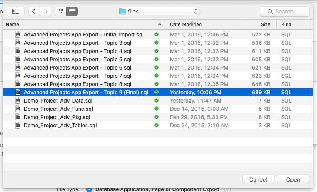Click file icon of Topic 4.sql

pos(18,51)
